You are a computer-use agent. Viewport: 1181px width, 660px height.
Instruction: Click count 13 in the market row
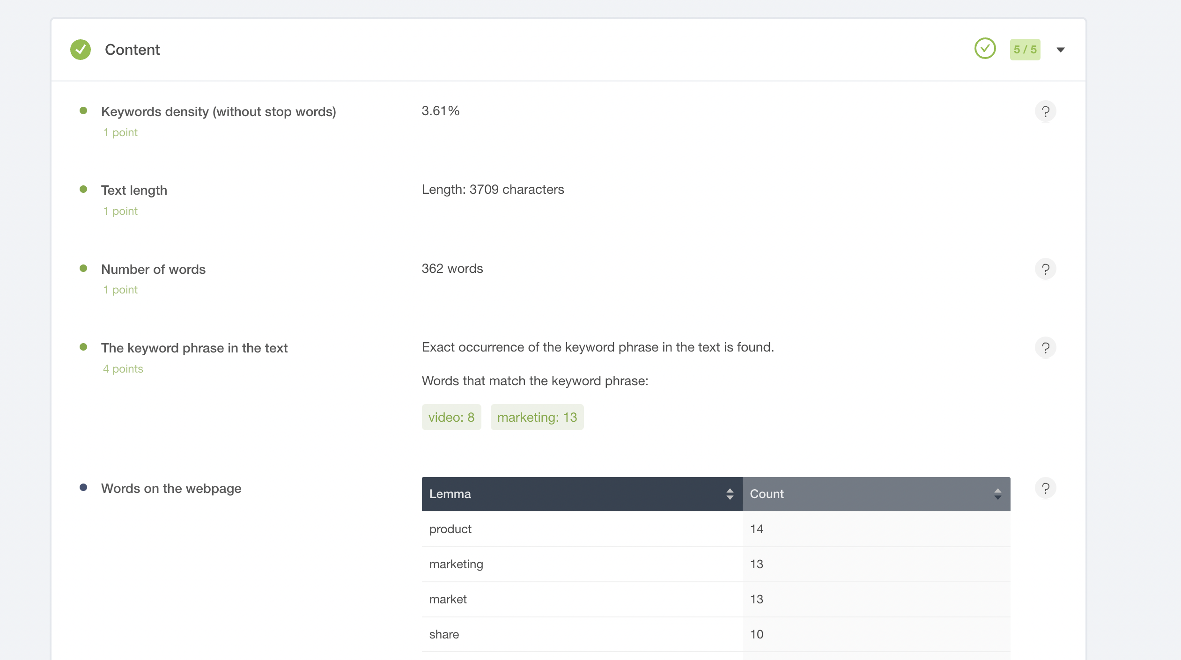pos(757,599)
